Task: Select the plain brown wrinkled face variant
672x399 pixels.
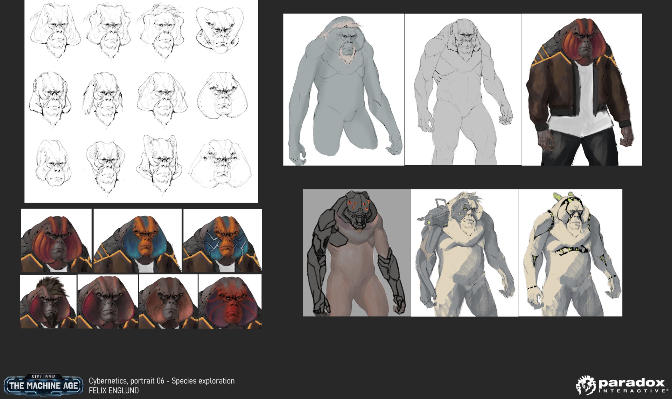Action: pyautogui.click(x=168, y=302)
